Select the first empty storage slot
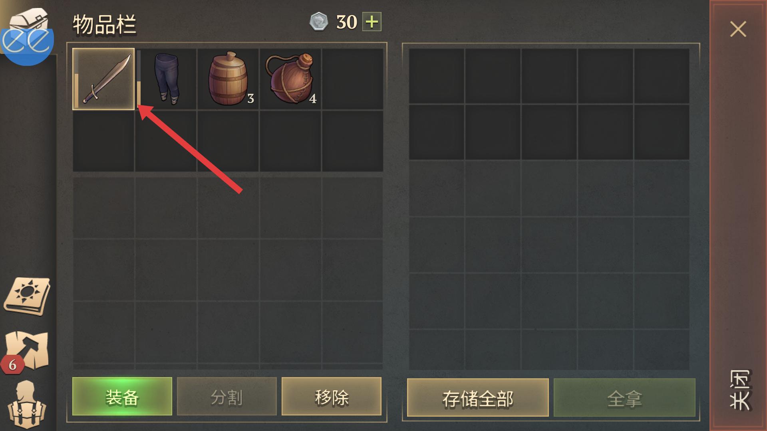This screenshot has width=767, height=431. (437, 76)
